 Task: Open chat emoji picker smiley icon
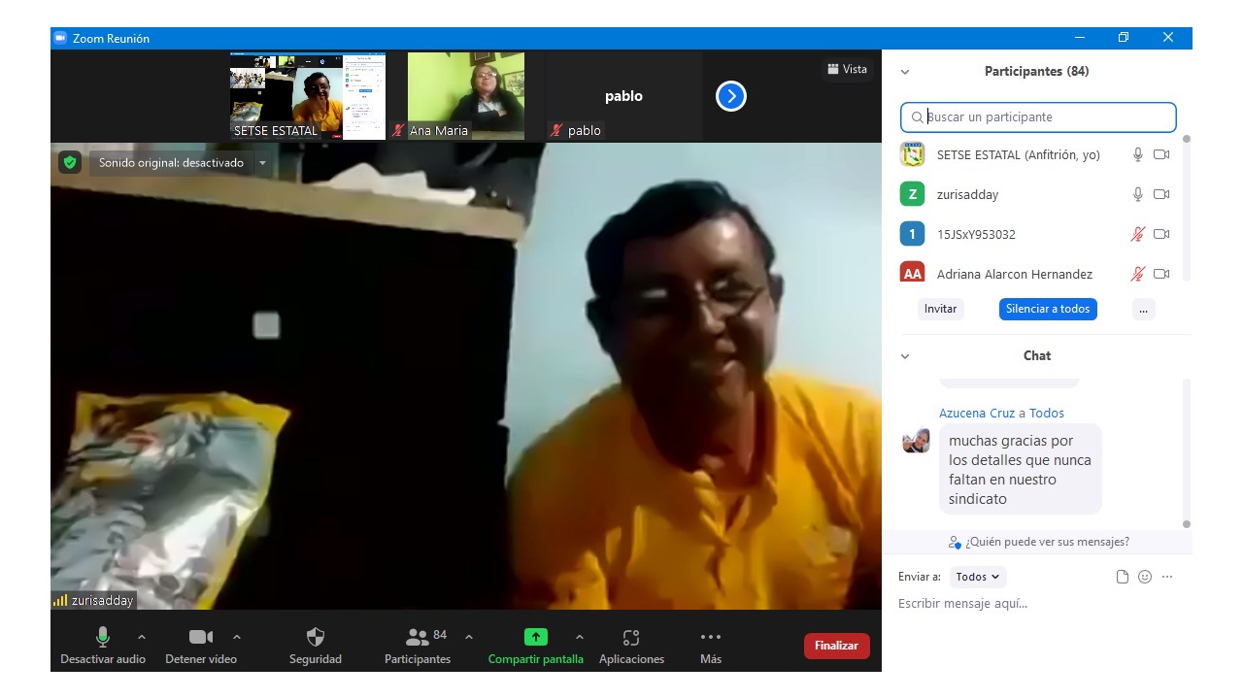[1145, 577]
